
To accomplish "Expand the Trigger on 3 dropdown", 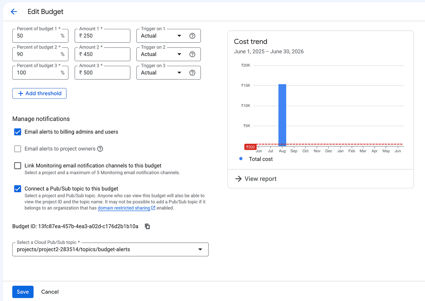I will coord(169,73).
